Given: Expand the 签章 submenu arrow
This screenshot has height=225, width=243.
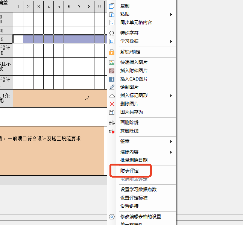Looking at the screenshot, I should click(171, 141).
